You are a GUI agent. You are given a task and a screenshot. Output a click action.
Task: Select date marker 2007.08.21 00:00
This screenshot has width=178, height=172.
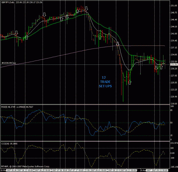coord(128,170)
